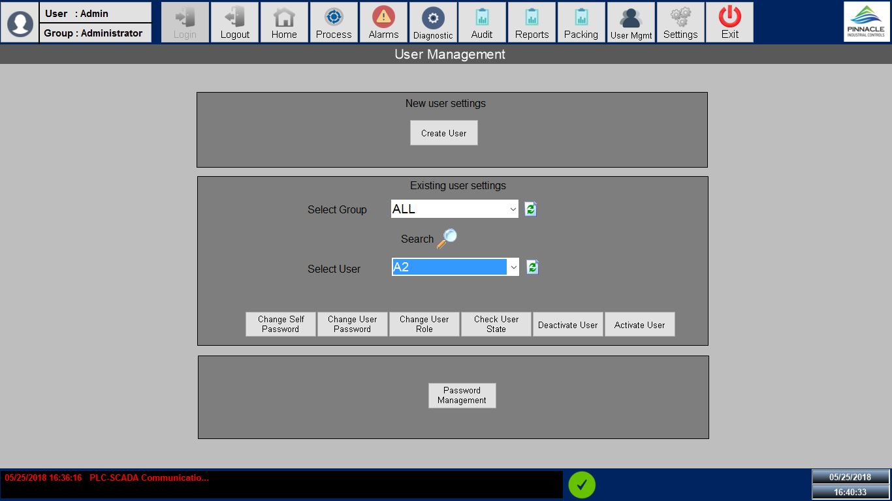This screenshot has height=501, width=892.
Task: Click the Search magnifying glass icon
Action: (x=447, y=239)
